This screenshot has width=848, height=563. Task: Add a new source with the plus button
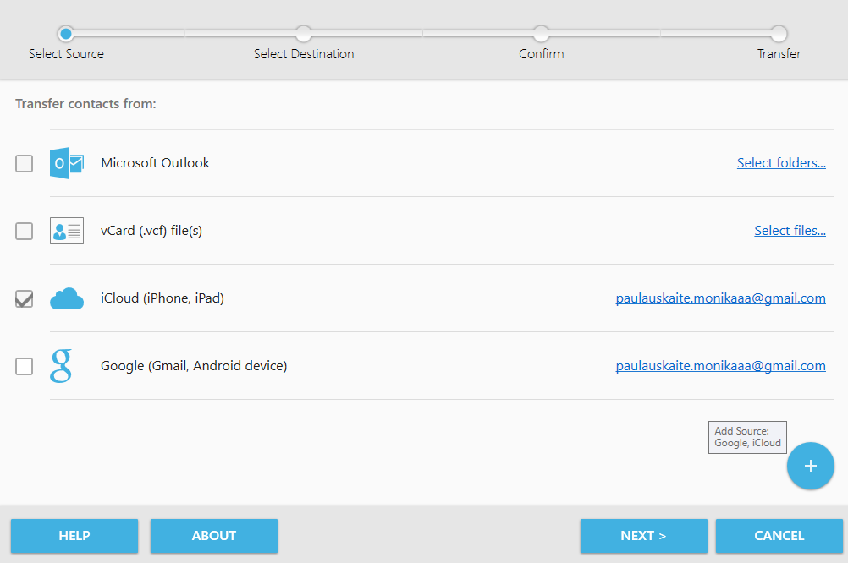pos(810,466)
